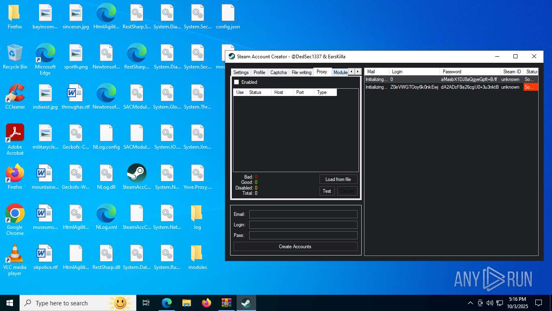552x311 pixels.
Task: Open File Explorer from the taskbar
Action: pos(186,303)
